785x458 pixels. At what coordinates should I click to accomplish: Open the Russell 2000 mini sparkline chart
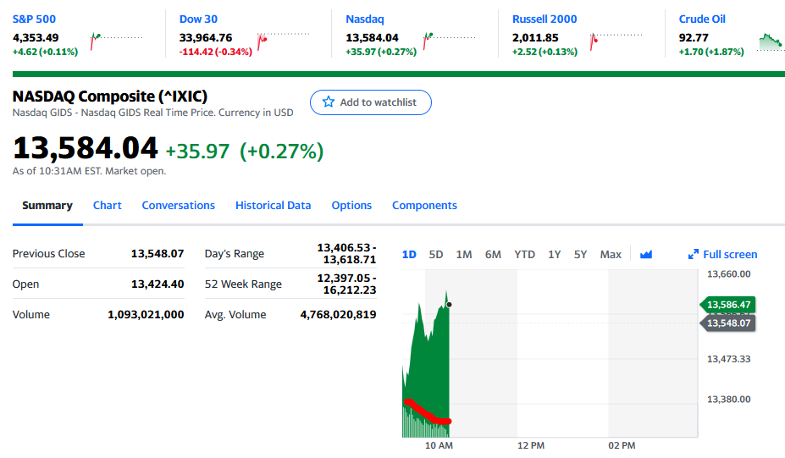pyautogui.click(x=616, y=41)
